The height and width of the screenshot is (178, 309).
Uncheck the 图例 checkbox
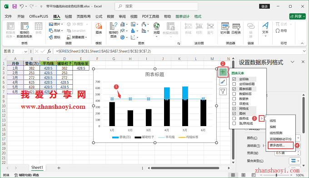pyautogui.click(x=234, y=113)
